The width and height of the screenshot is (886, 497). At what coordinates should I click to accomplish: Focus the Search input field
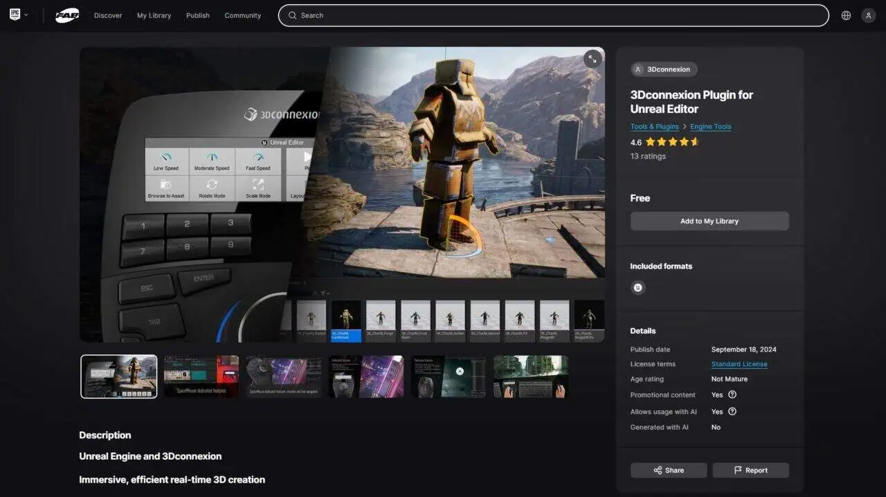pos(553,15)
